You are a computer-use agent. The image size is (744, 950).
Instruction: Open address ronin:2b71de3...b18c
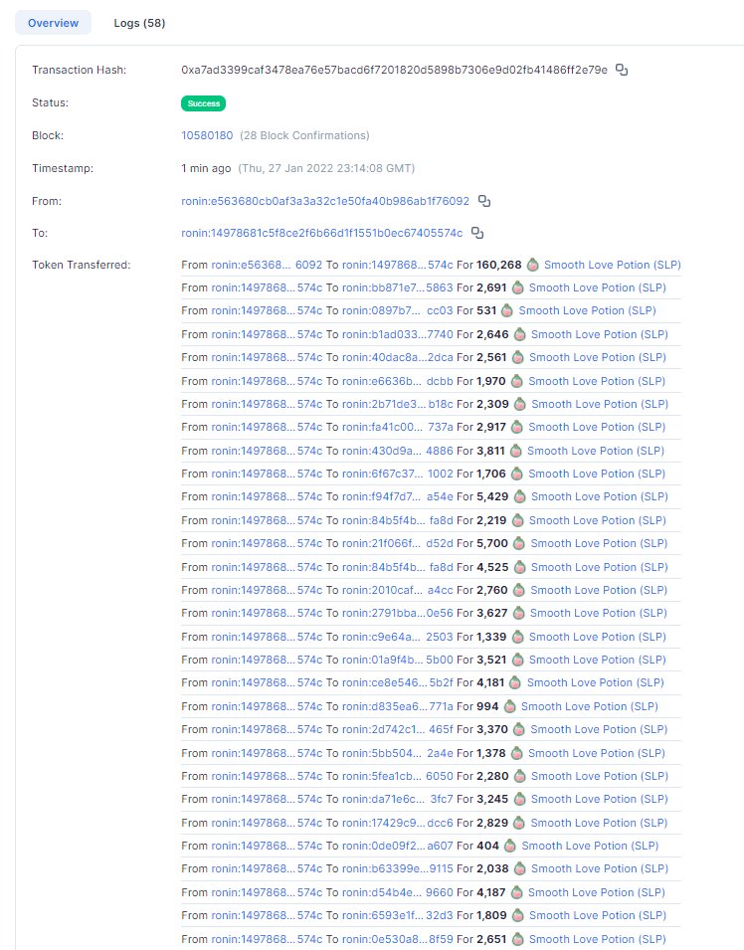(398, 404)
